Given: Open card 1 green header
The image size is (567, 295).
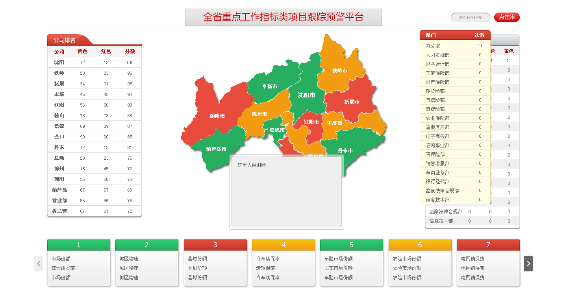Looking at the screenshot, I should point(78,245).
